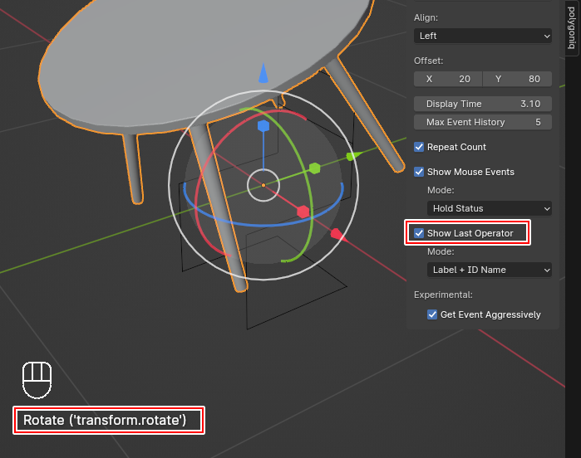The image size is (581, 458).
Task: Click the green Y-axis scale cube handle
Action: (x=315, y=168)
